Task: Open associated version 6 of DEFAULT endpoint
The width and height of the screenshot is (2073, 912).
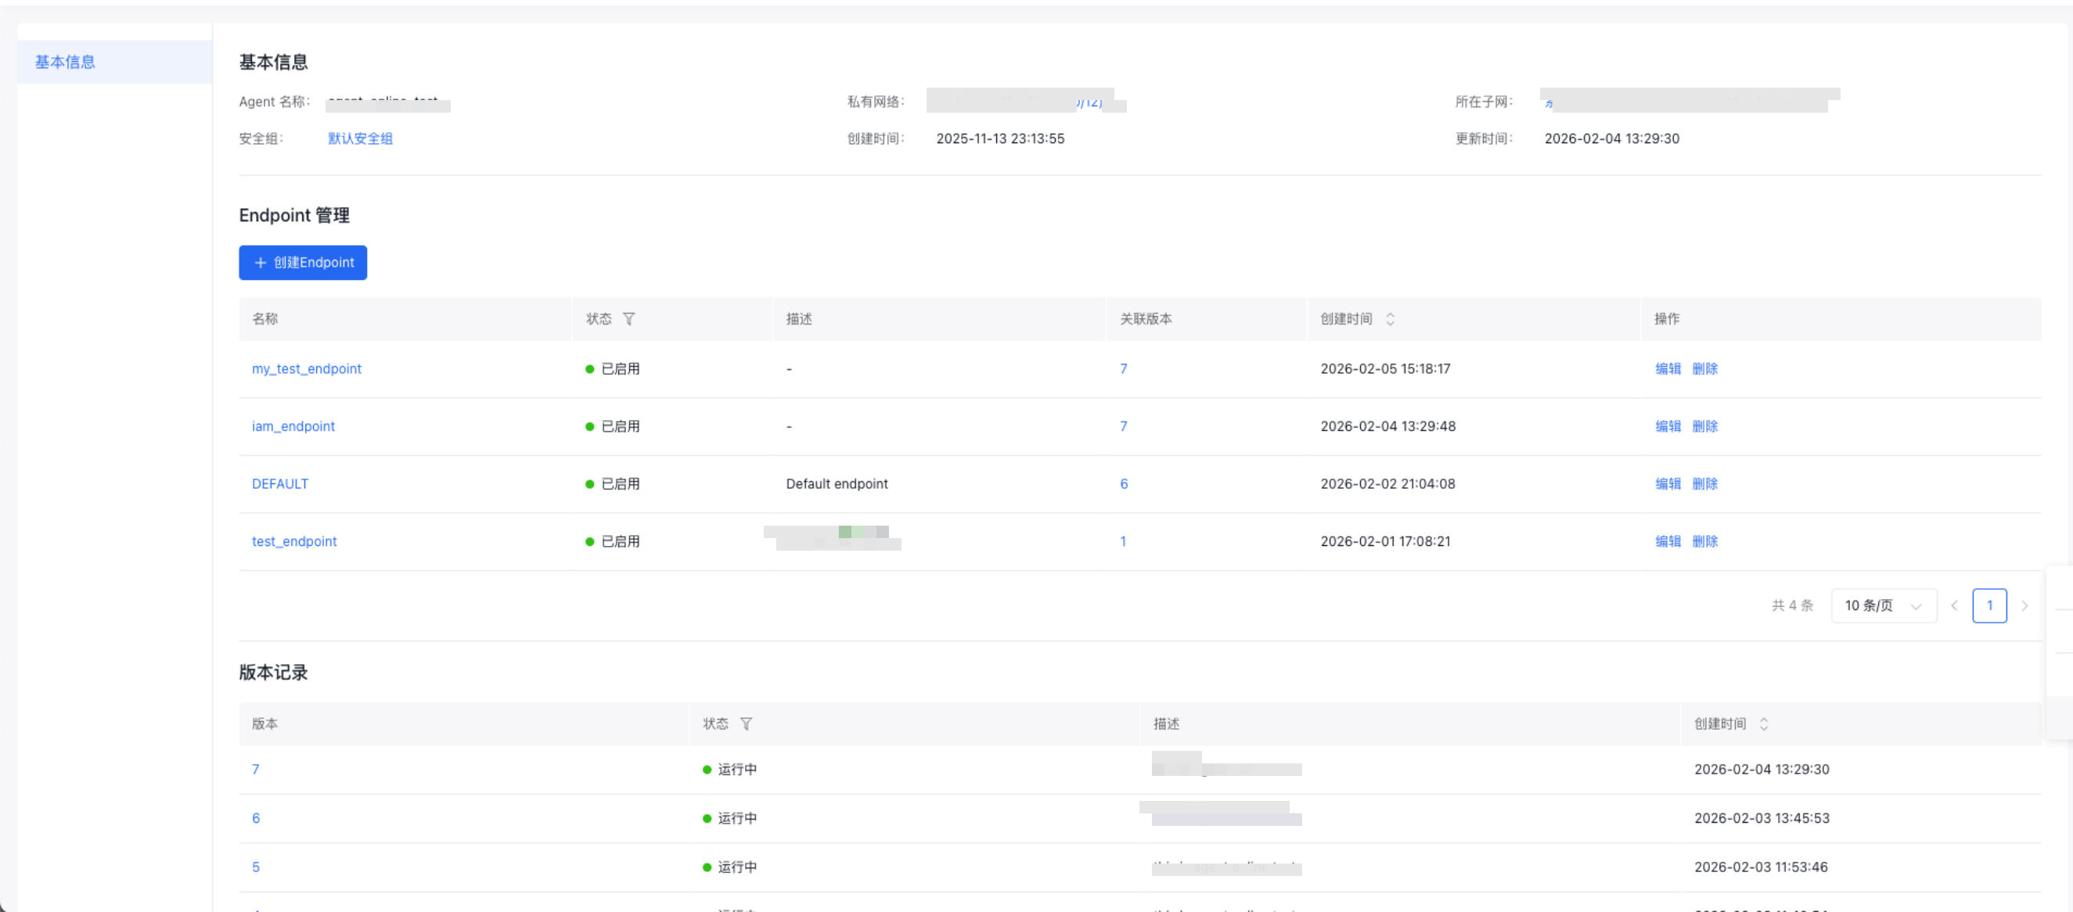Action: [1124, 483]
